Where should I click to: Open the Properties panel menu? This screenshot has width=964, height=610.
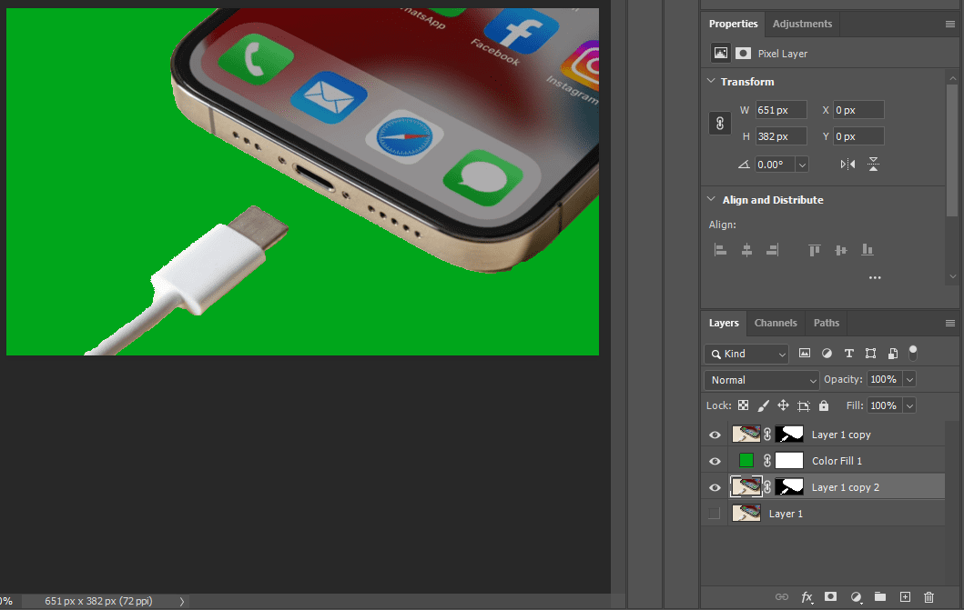pyautogui.click(x=949, y=24)
